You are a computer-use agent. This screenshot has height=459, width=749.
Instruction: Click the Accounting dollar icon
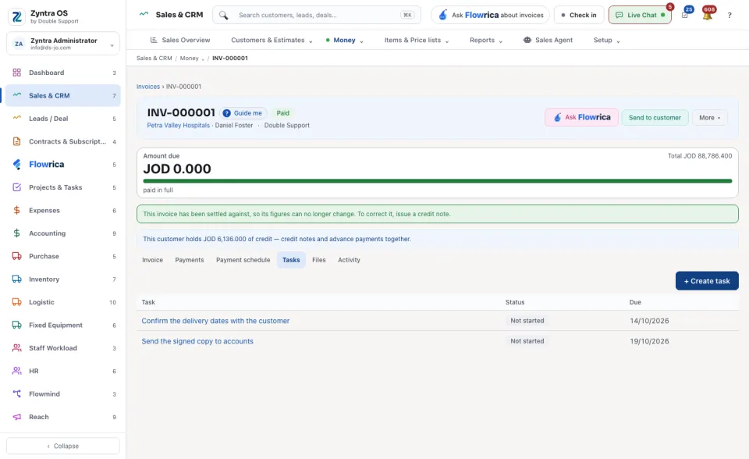(x=16, y=233)
